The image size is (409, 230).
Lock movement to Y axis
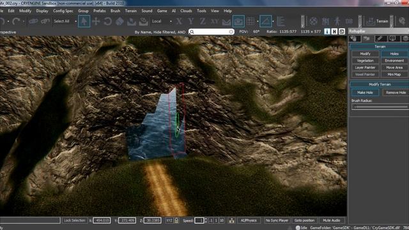(x=191, y=21)
